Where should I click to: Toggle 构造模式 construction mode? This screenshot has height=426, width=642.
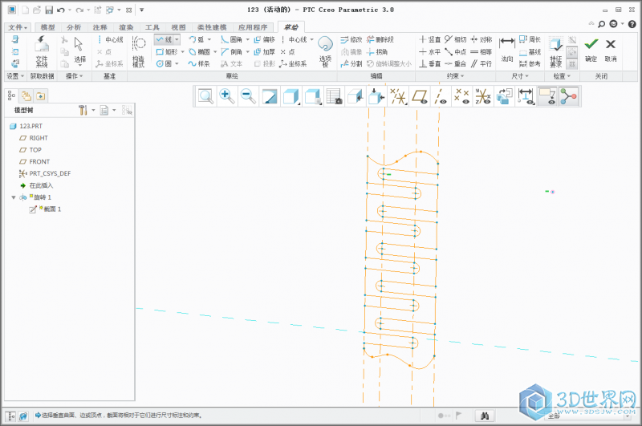point(138,51)
